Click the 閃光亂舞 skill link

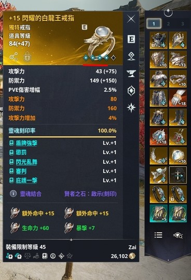[26, 162]
